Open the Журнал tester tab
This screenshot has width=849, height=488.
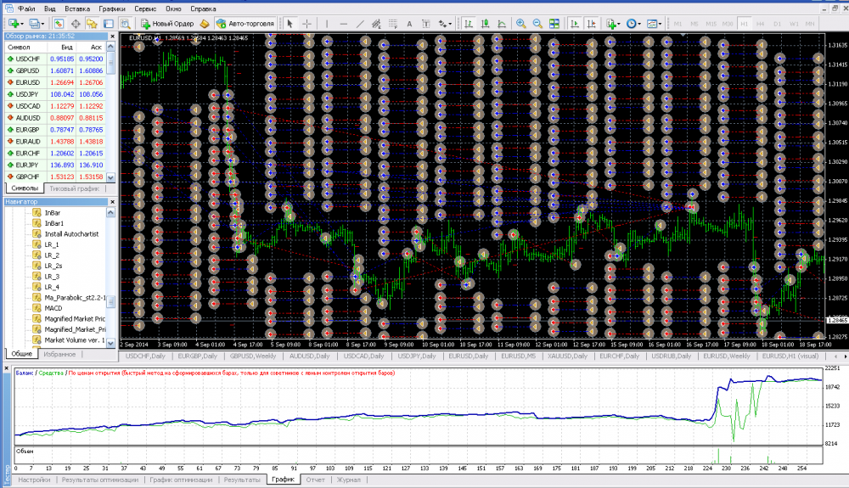pos(349,480)
